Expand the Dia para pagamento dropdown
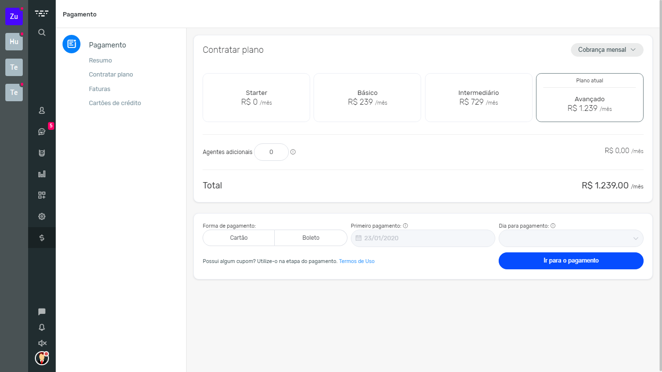 coord(571,238)
